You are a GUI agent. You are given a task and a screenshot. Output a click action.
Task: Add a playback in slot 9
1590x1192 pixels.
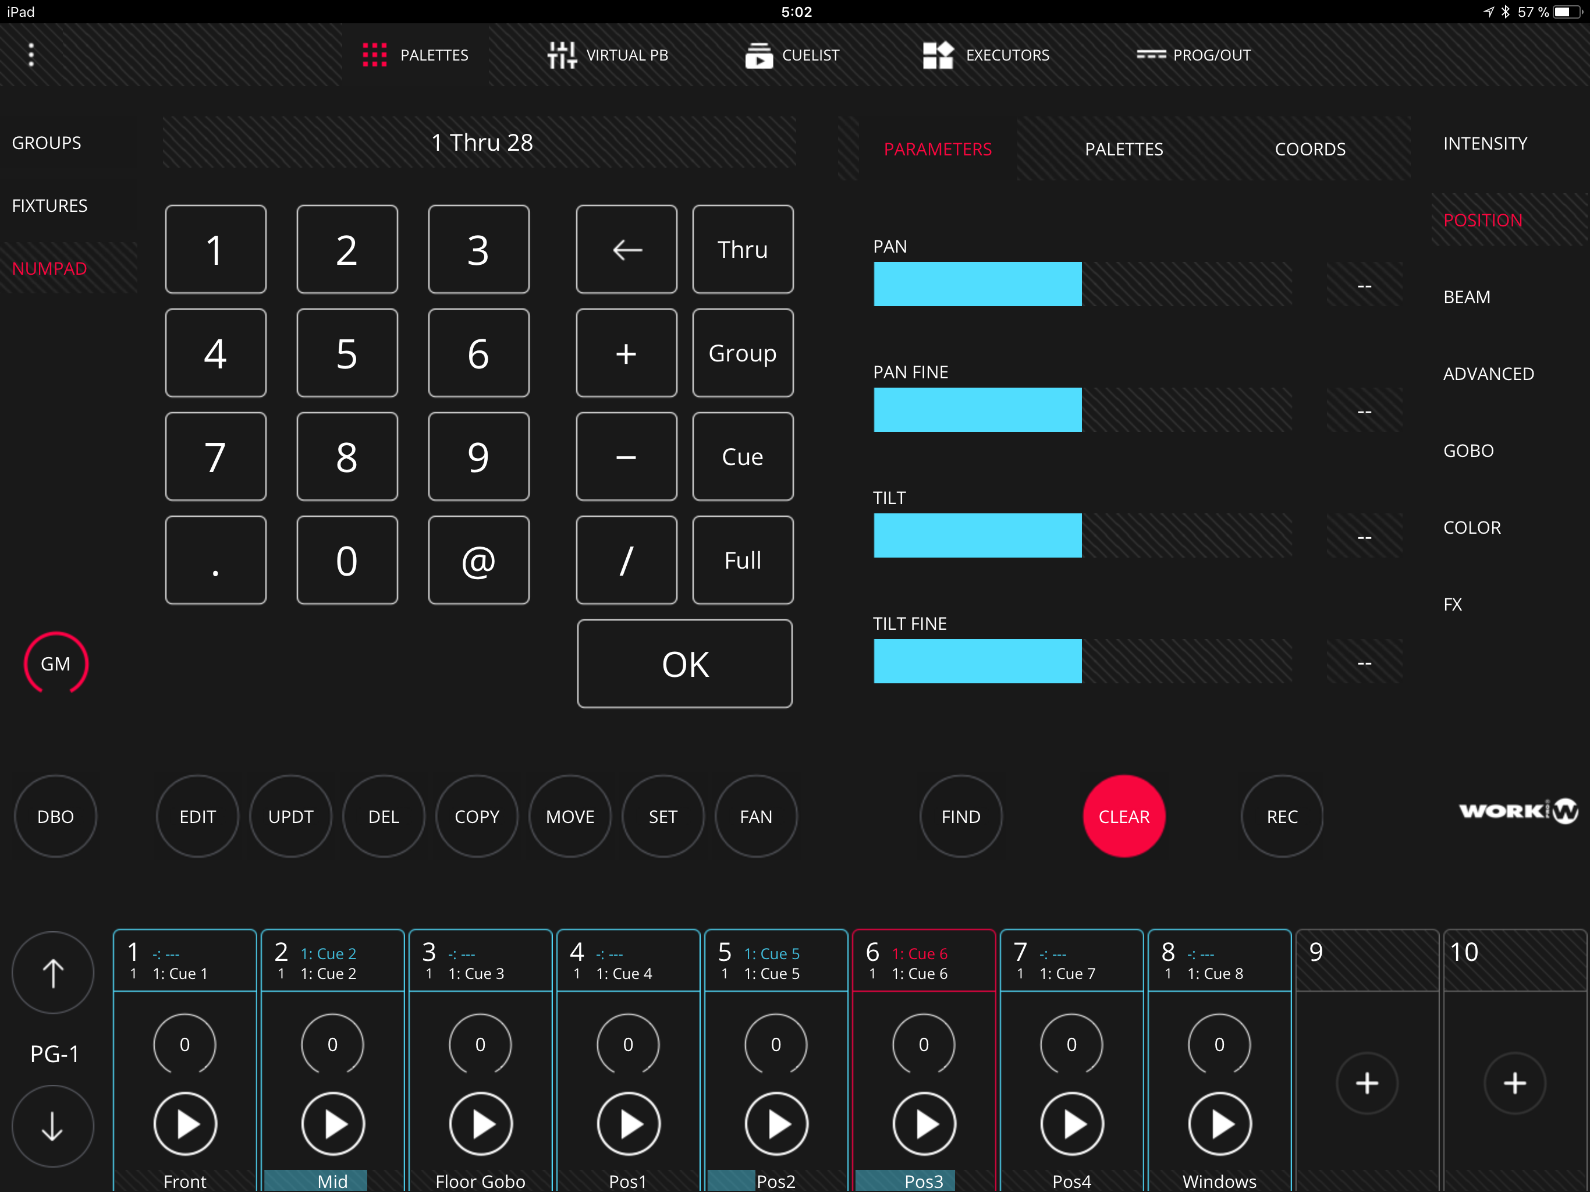tap(1367, 1083)
